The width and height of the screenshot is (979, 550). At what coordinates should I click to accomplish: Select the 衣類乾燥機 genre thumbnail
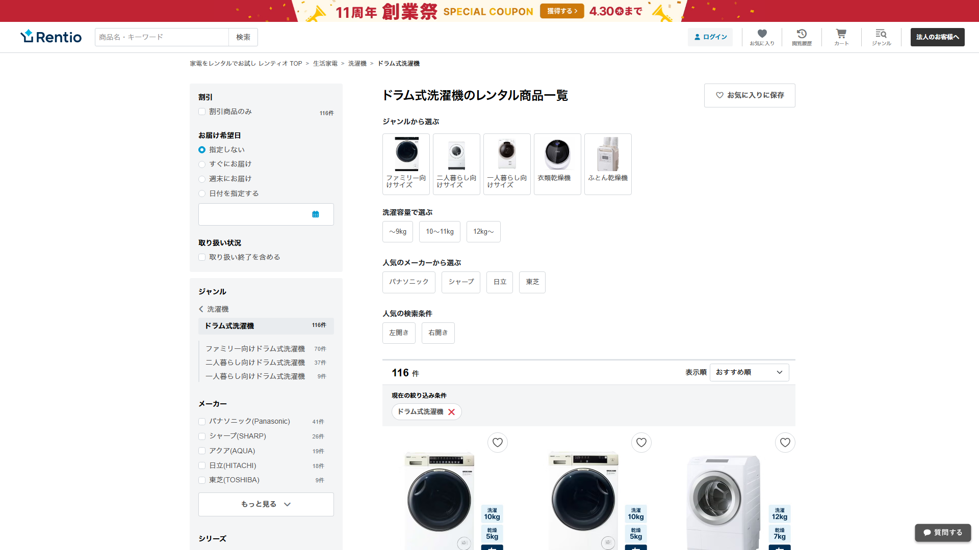tap(557, 164)
